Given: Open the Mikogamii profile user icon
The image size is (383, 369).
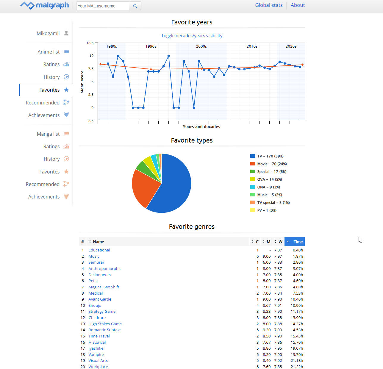Looking at the screenshot, I should coord(66,33).
